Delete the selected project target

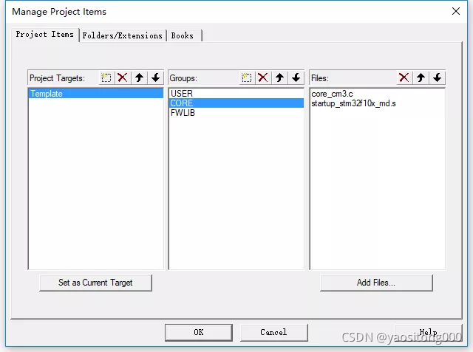coord(123,77)
